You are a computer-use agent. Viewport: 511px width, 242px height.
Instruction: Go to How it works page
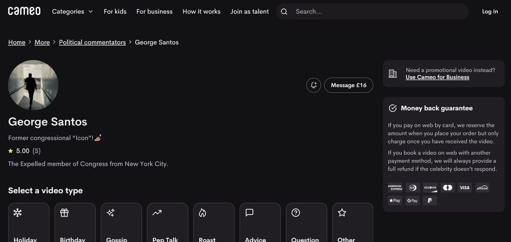pyautogui.click(x=201, y=11)
